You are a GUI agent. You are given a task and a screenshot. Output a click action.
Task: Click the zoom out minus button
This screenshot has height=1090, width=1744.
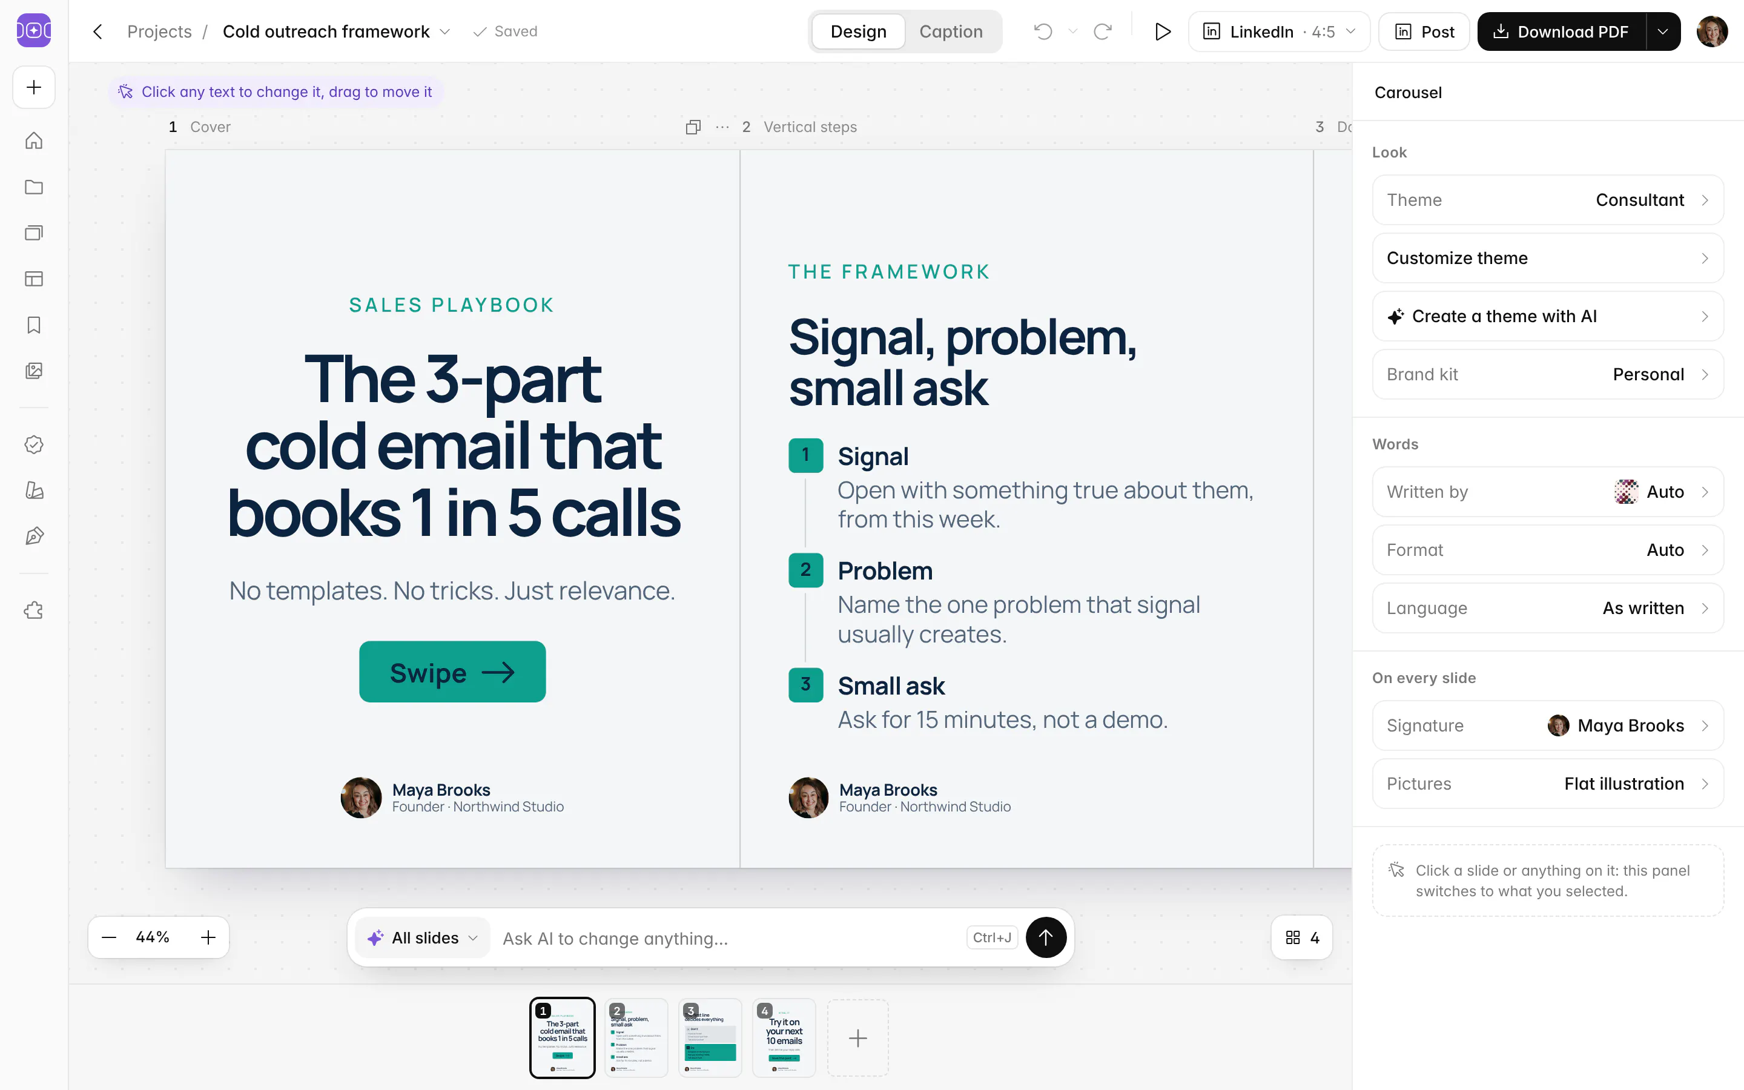109,937
